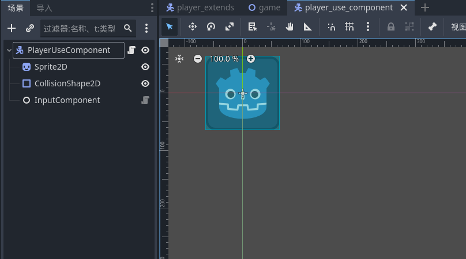Activate the Pan hand tool
Screen dimensions: 466x259
290,26
